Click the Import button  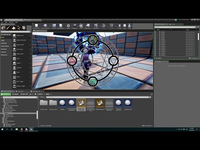(x=15, y=94)
